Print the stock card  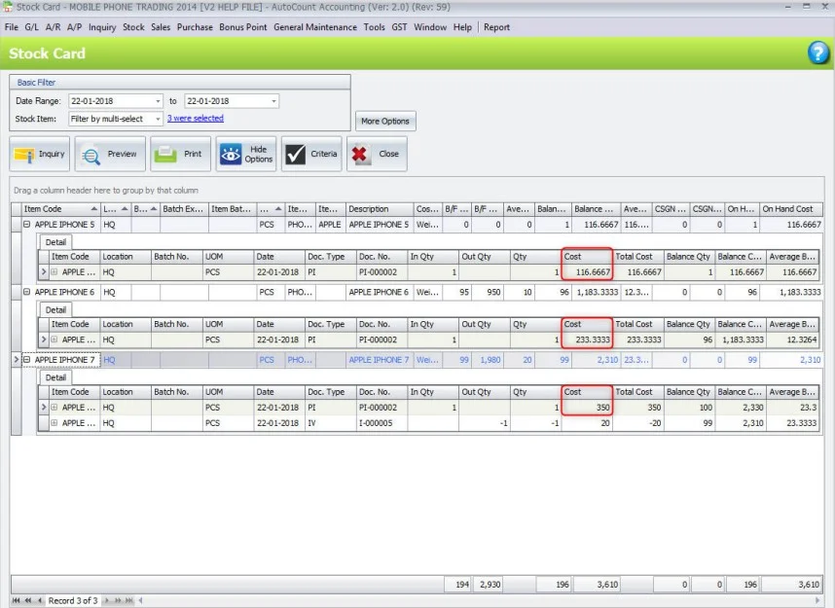tap(179, 154)
